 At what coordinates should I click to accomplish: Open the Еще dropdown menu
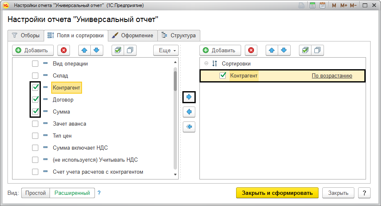[166, 50]
